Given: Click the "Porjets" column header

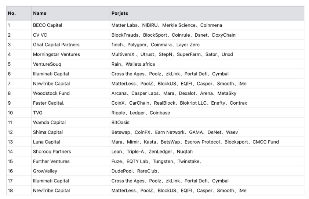Looking at the screenshot, I should click(x=120, y=13).
